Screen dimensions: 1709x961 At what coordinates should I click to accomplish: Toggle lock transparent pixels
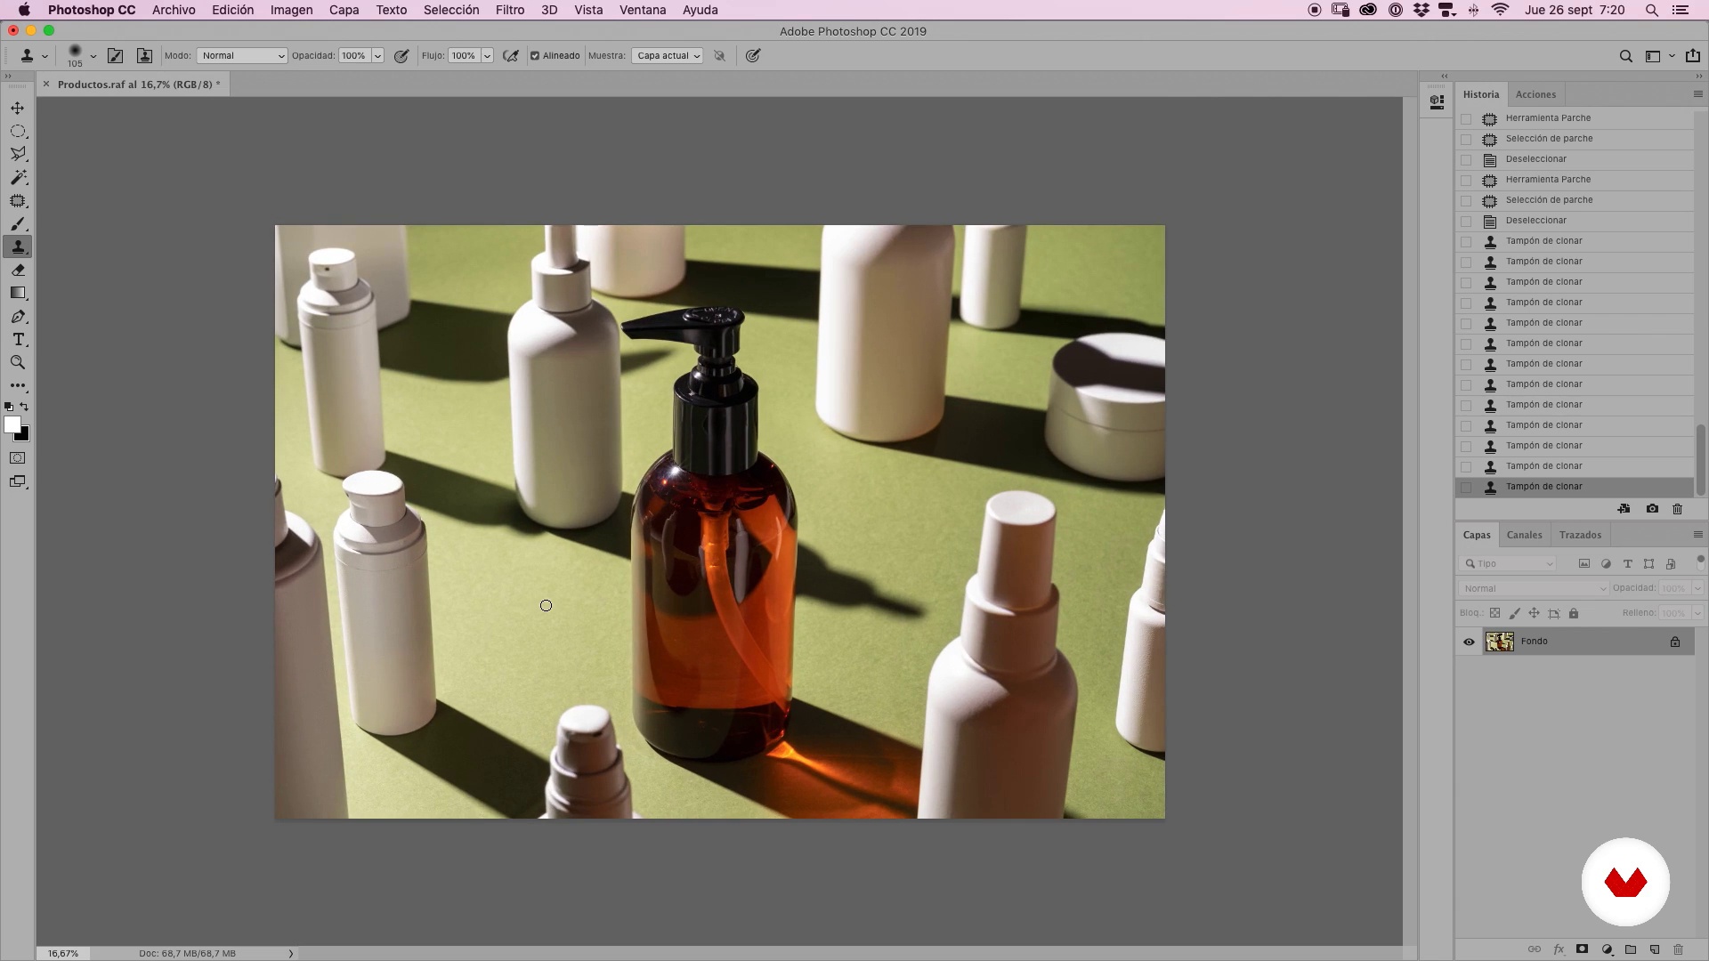click(1495, 613)
